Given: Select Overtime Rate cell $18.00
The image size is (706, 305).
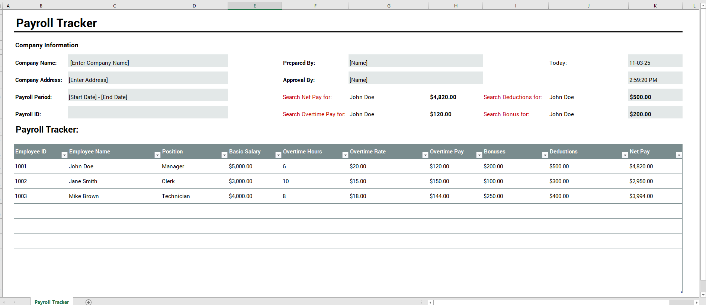Looking at the screenshot, I should point(389,196).
